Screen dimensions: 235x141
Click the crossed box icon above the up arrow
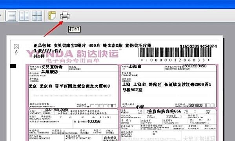pyautogui.click(x=16, y=47)
